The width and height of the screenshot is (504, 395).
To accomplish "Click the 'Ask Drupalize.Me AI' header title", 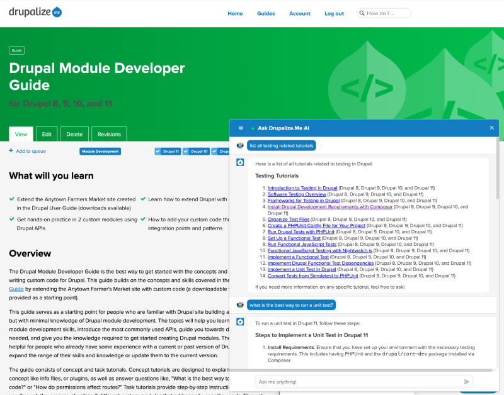I will [283, 128].
